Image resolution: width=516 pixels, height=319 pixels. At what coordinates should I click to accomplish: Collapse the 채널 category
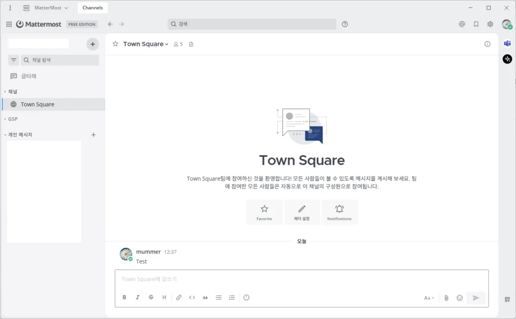(11, 92)
